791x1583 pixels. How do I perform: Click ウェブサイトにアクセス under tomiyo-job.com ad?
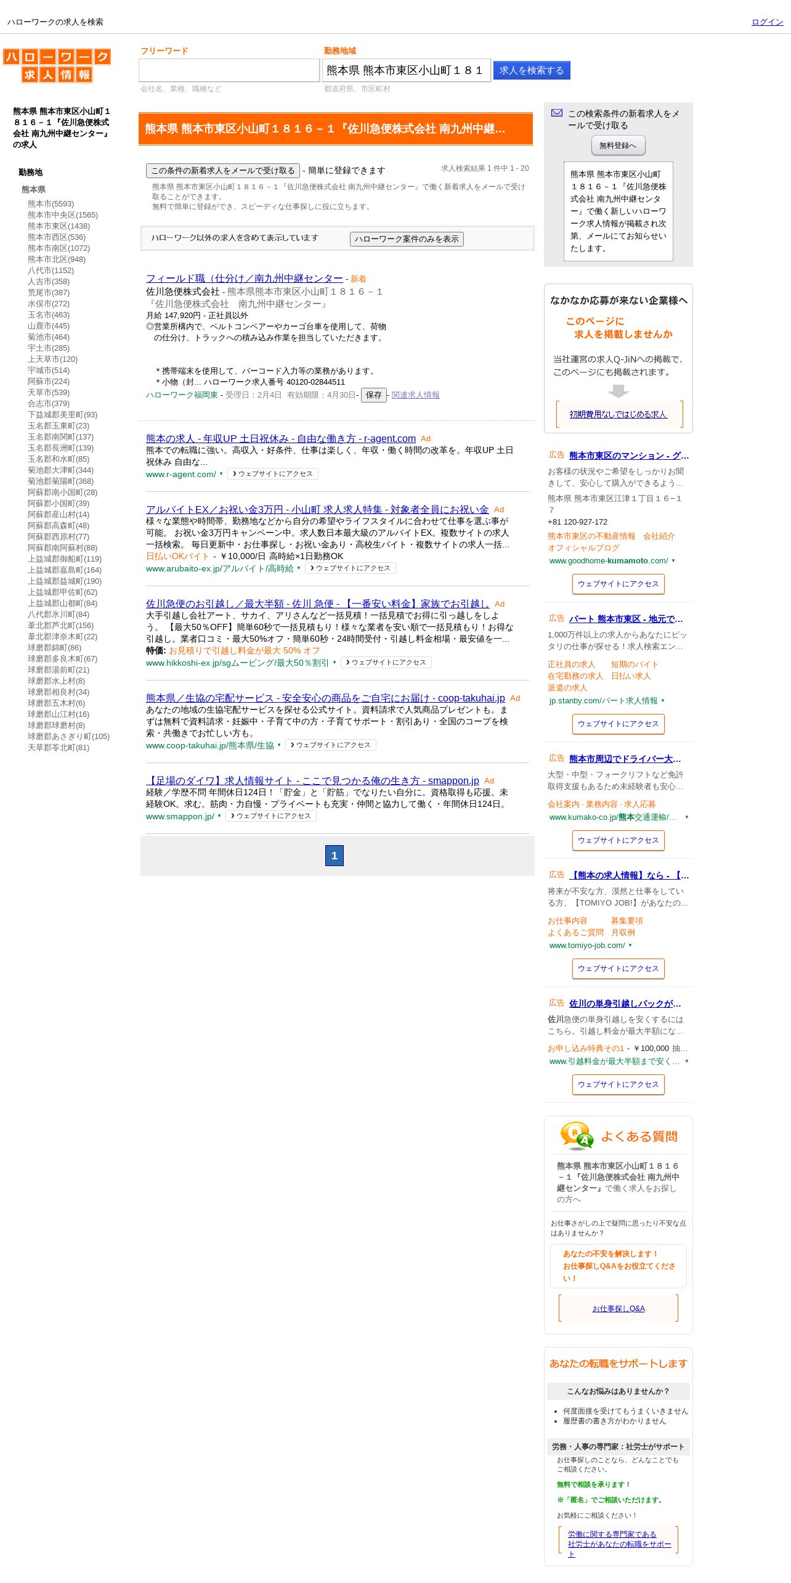[x=618, y=969]
